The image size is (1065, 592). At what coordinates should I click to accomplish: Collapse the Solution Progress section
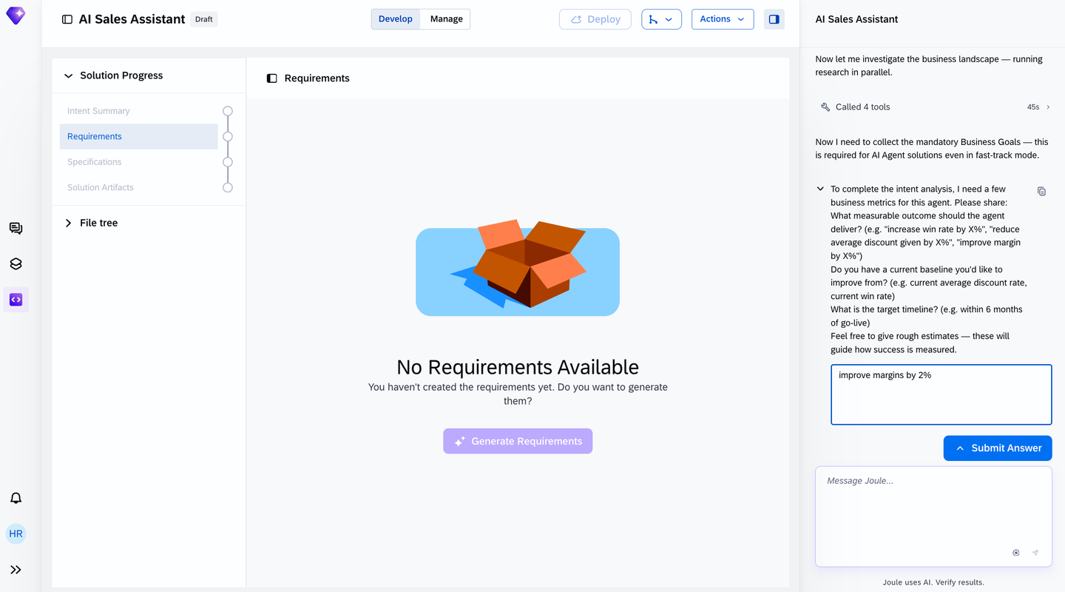point(69,75)
